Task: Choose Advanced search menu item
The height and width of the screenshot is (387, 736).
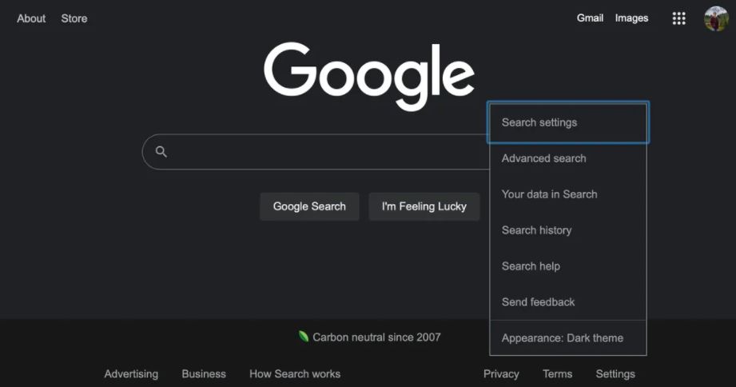Action: pos(543,158)
